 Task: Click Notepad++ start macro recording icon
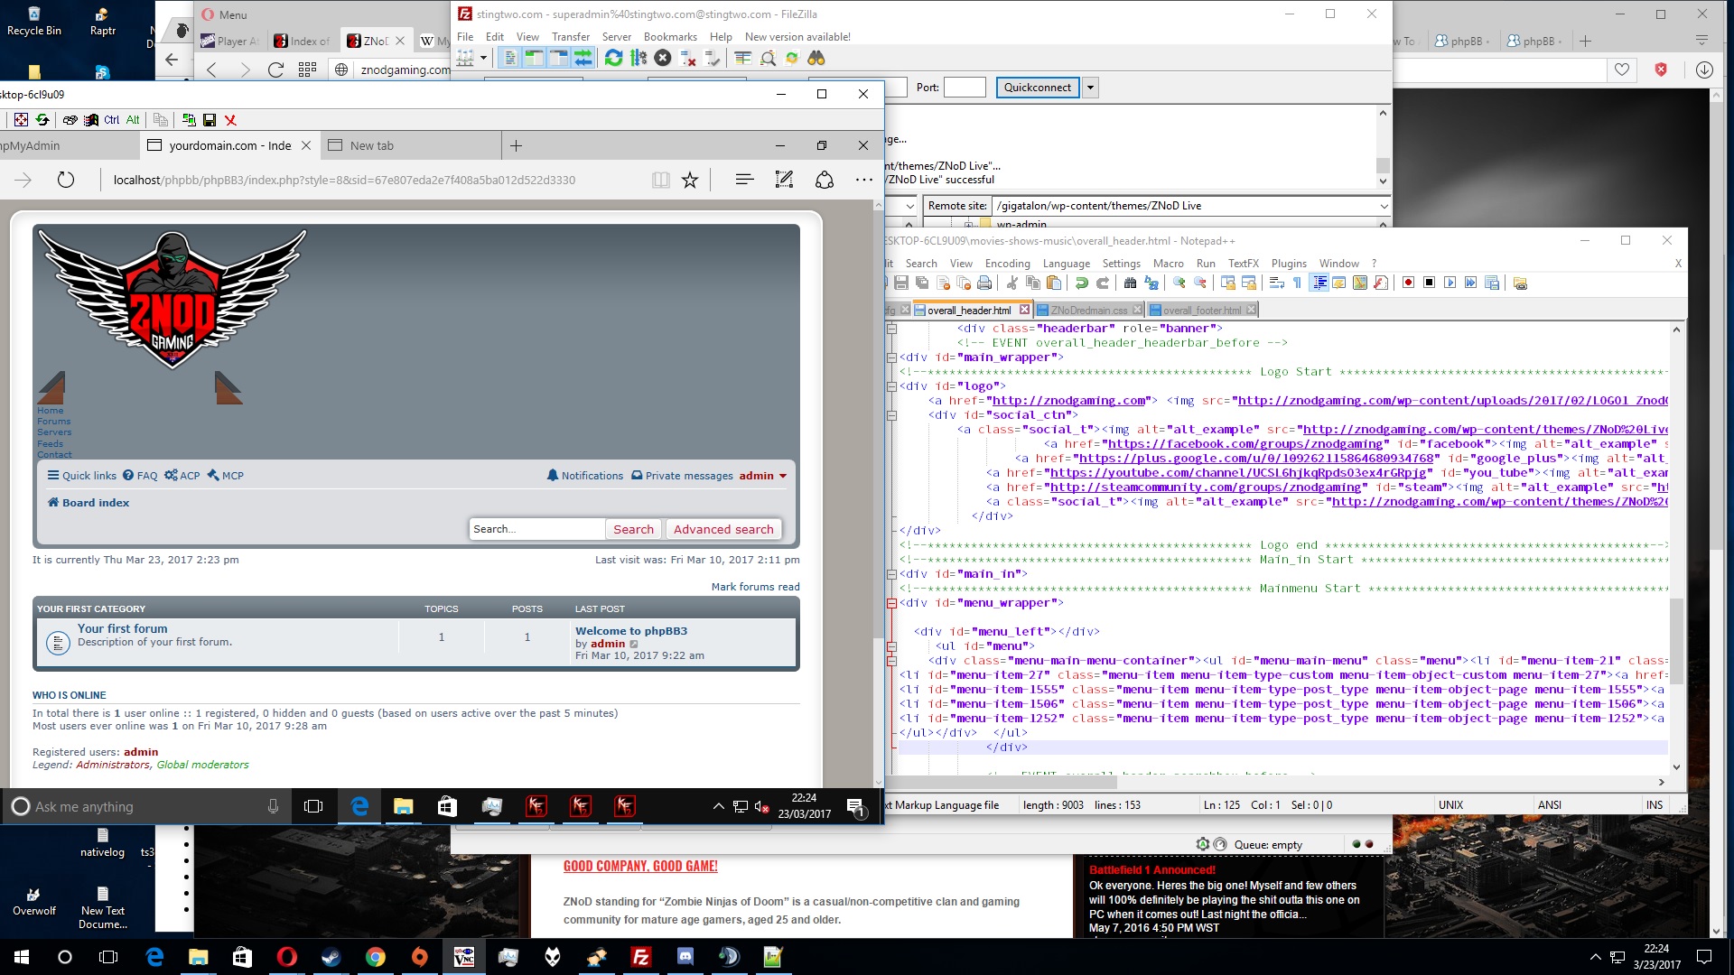[x=1408, y=283]
